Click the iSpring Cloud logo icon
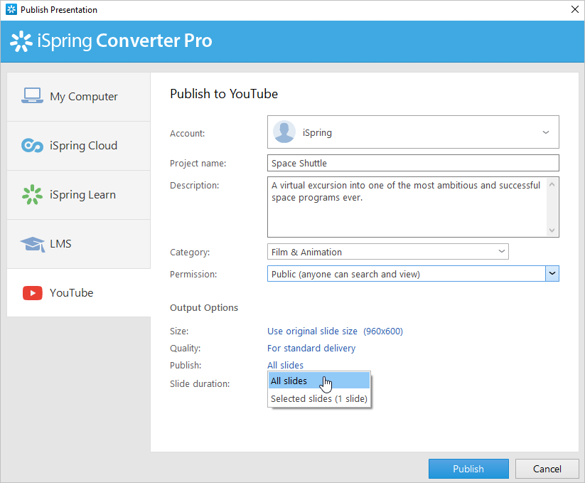This screenshot has width=585, height=483. point(32,146)
